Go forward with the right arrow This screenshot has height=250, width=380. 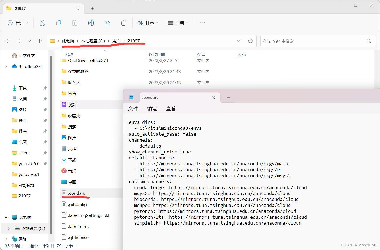click(19, 41)
